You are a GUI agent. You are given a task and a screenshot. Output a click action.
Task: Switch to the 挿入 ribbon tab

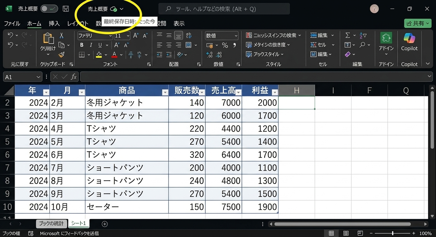(x=54, y=23)
